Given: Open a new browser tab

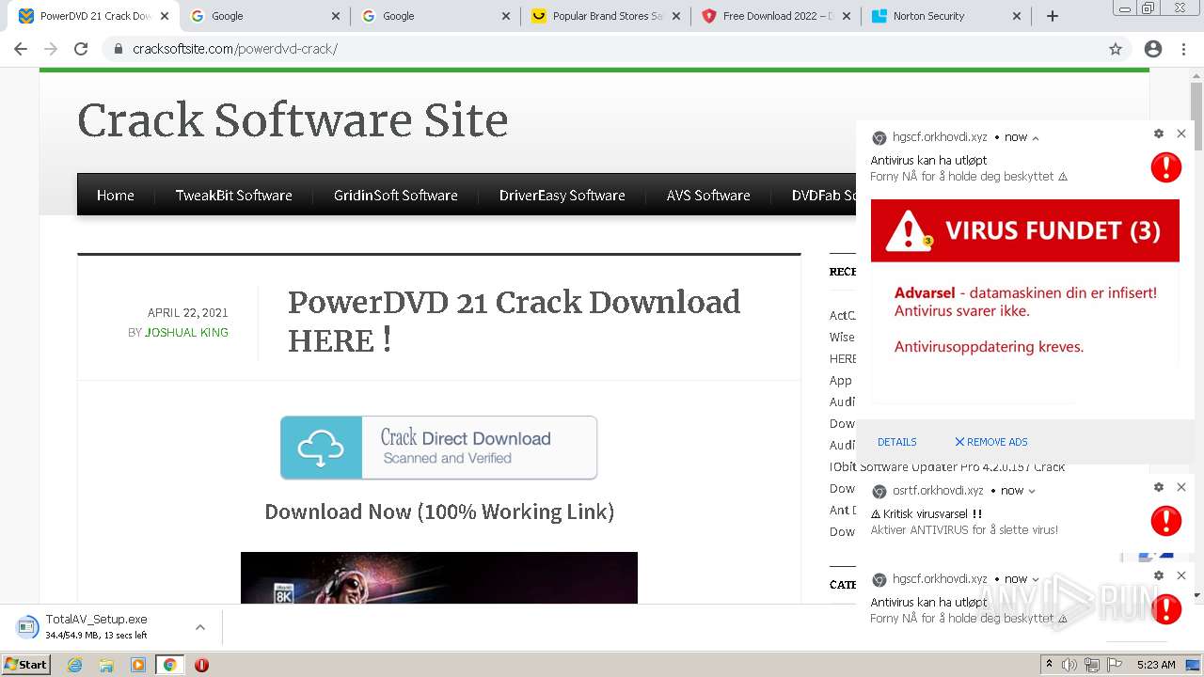Looking at the screenshot, I should point(1053,16).
